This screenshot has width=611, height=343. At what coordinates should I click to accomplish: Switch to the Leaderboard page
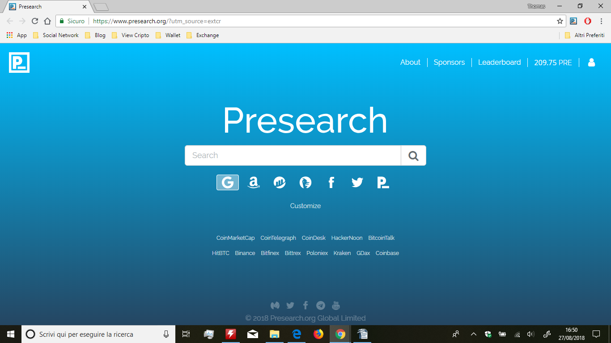click(x=499, y=63)
